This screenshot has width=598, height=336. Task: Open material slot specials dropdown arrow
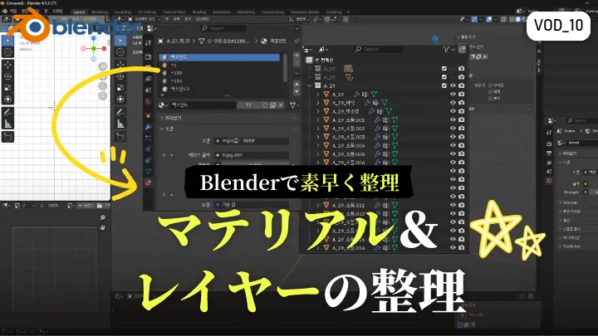click(x=297, y=74)
